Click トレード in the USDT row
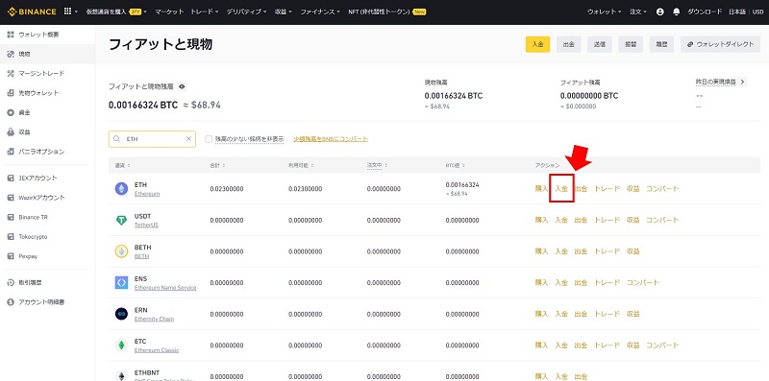Viewport: 769px width, 381px height. click(608, 220)
